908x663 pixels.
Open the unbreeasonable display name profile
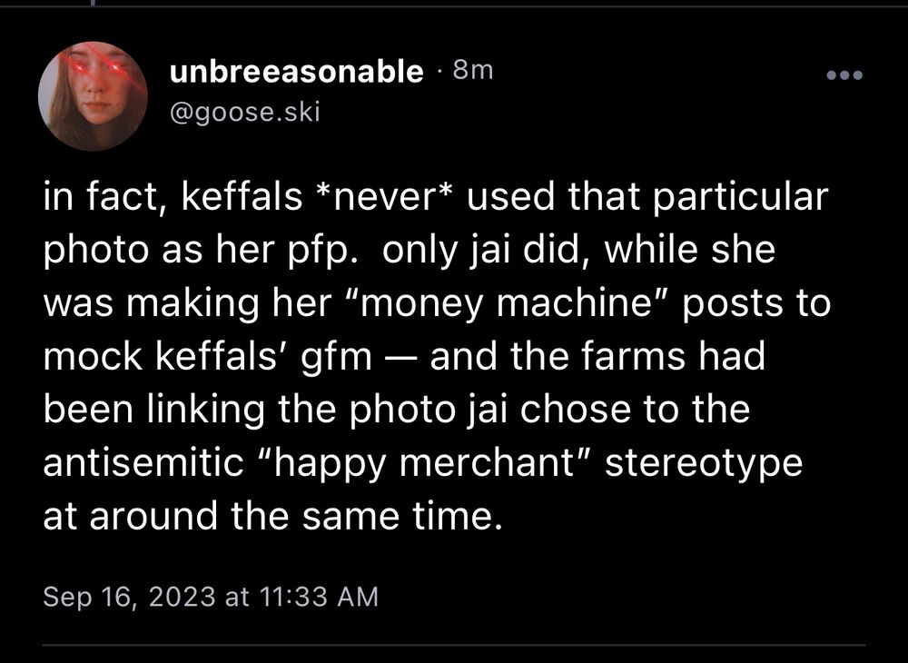pyautogui.click(x=297, y=72)
